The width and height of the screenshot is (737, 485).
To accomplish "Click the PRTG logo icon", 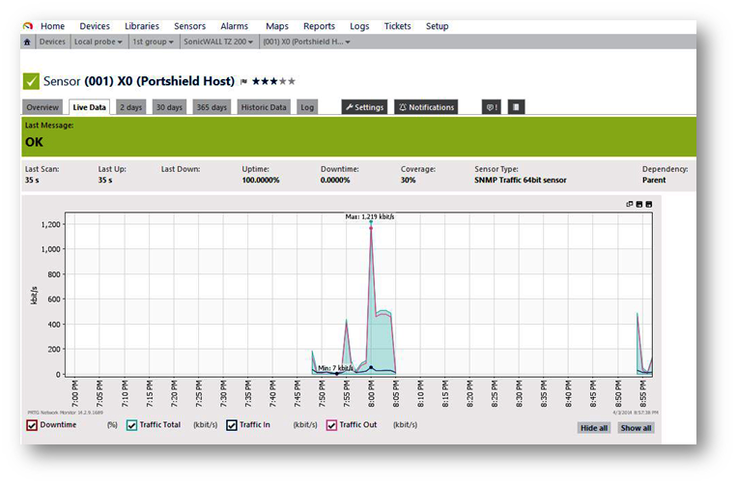I will pyautogui.click(x=27, y=26).
